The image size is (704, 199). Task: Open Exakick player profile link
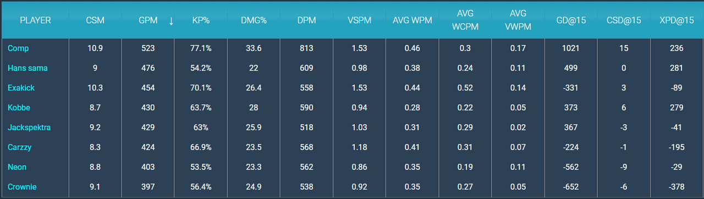click(22, 88)
